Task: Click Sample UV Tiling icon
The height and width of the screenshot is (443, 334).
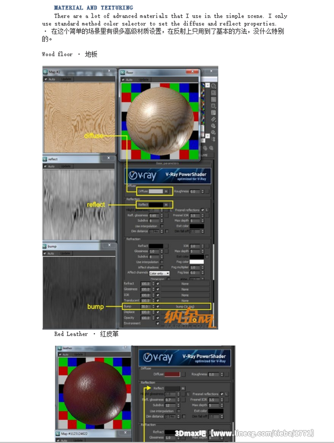Action: (x=214, y=106)
